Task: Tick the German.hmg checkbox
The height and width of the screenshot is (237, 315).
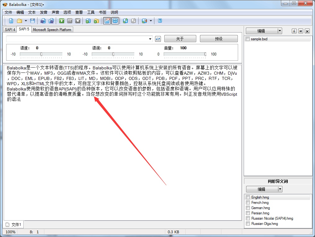Action: click(x=248, y=208)
